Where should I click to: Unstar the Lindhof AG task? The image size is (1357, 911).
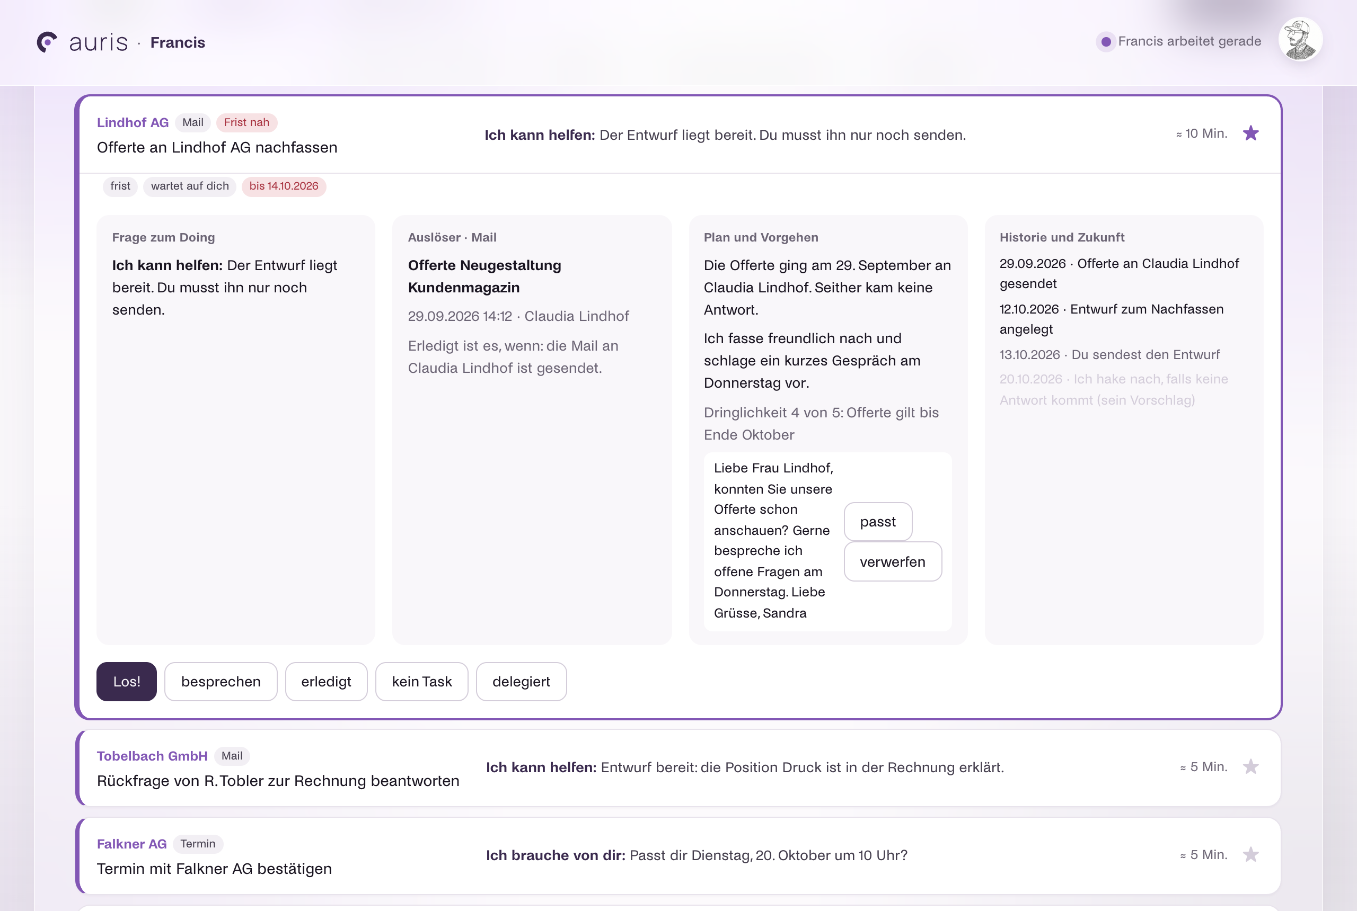pos(1250,133)
